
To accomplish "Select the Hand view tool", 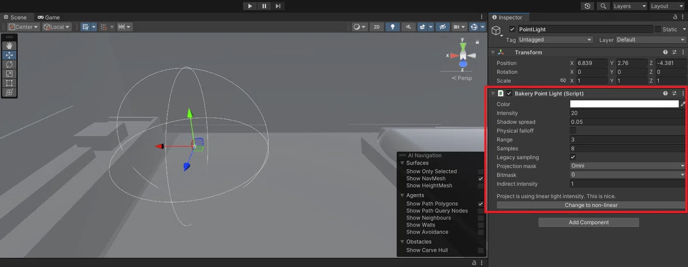I will 9,46.
